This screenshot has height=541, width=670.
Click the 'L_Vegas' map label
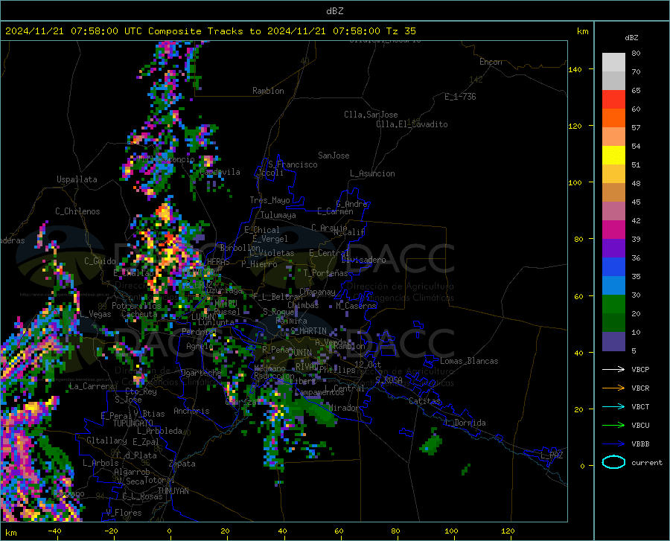click(95, 314)
